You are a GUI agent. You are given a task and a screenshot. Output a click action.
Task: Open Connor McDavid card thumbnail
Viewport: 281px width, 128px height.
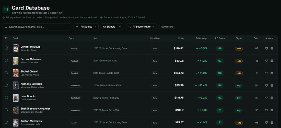point(16,48)
